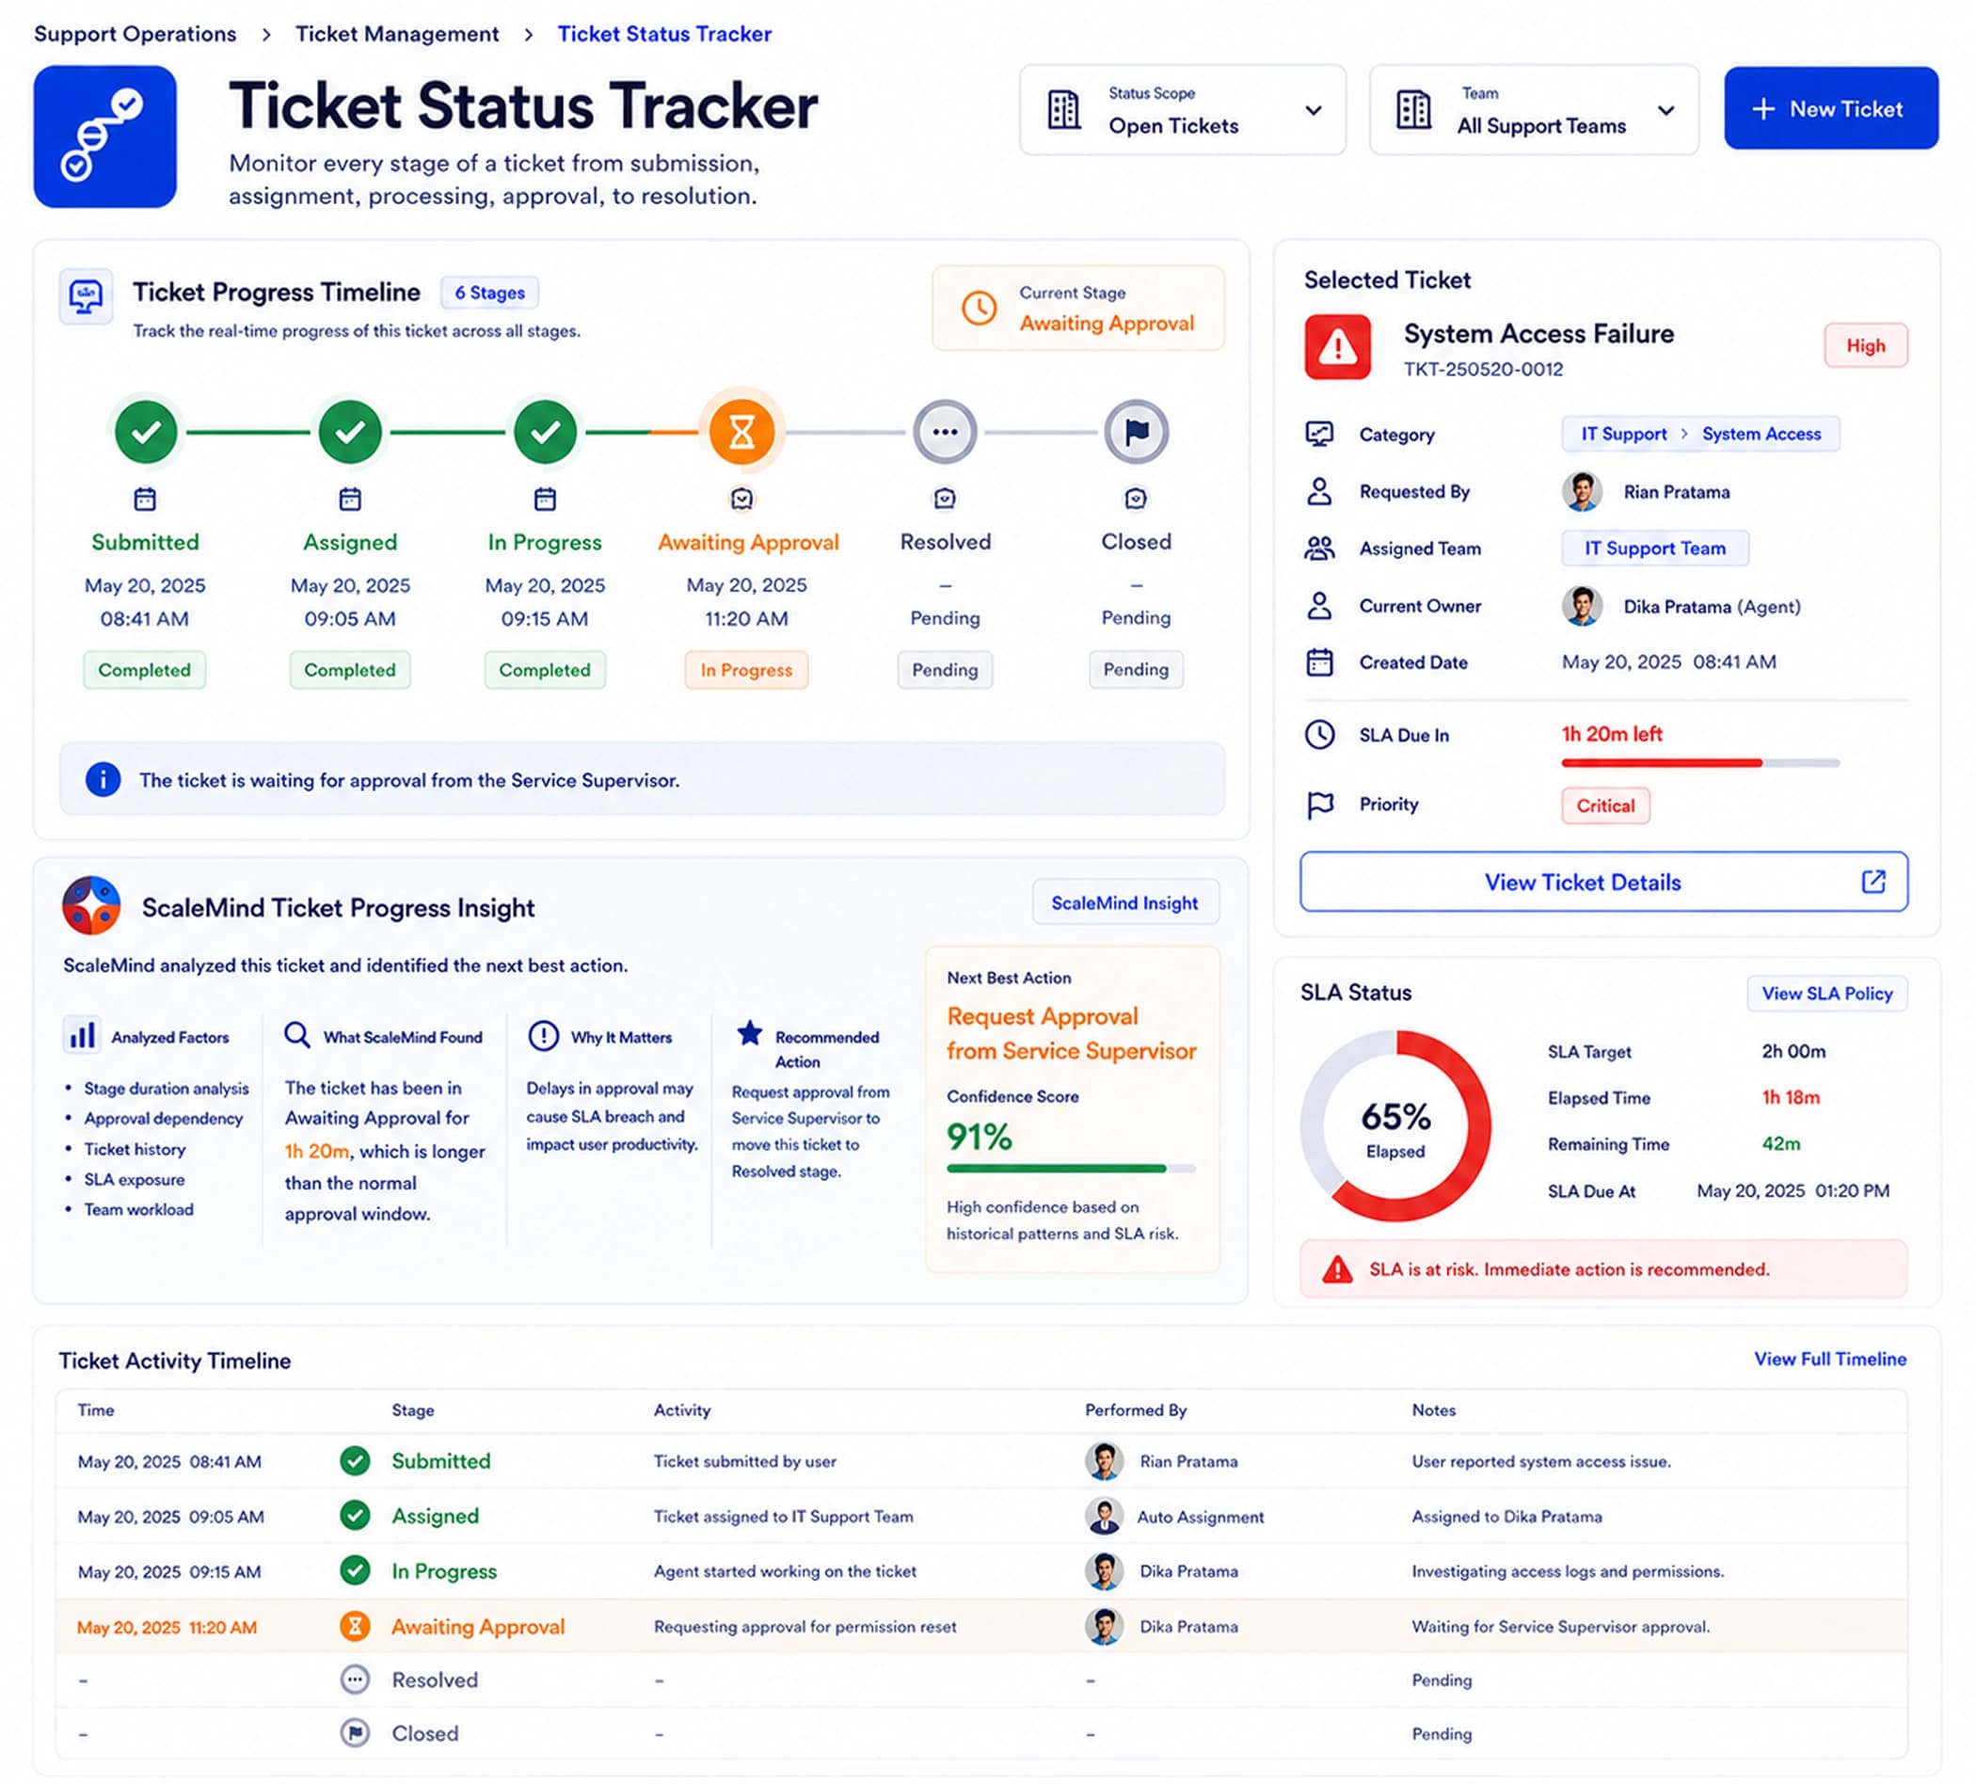The image size is (1976, 1784).
Task: Click the 91% confidence score bar
Action: pos(1072,1169)
